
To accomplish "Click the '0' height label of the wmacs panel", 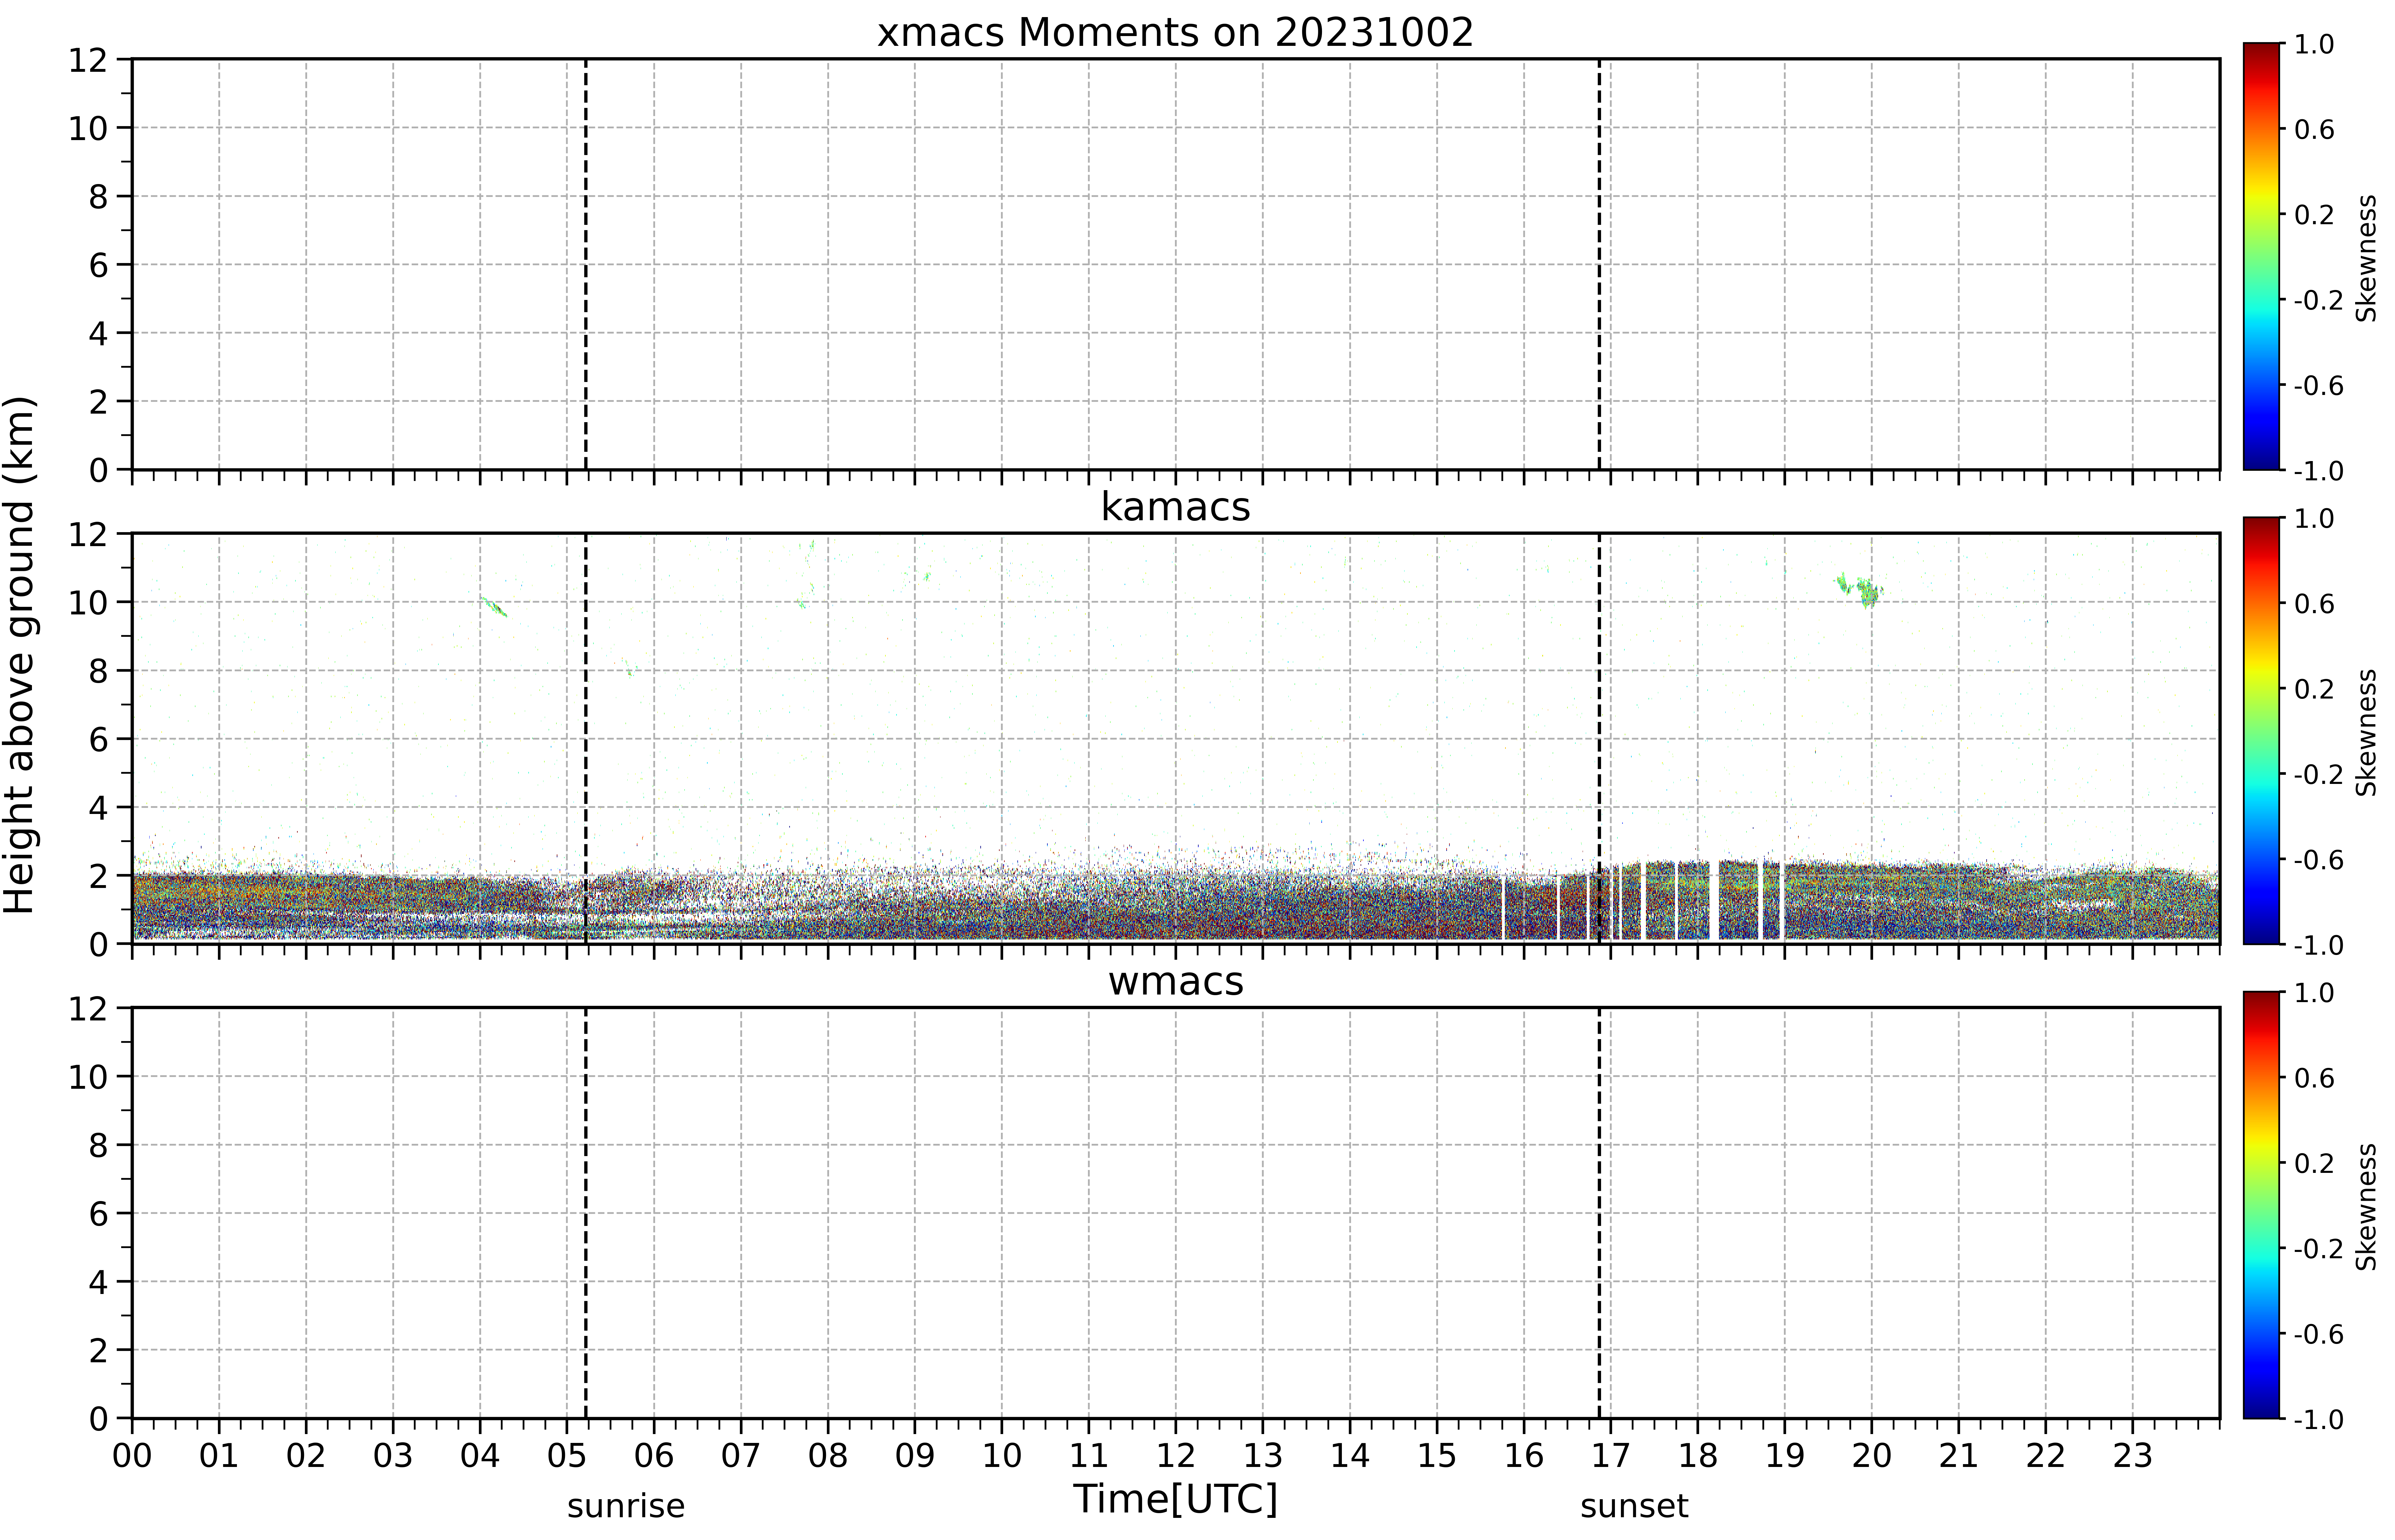I will (98, 1419).
